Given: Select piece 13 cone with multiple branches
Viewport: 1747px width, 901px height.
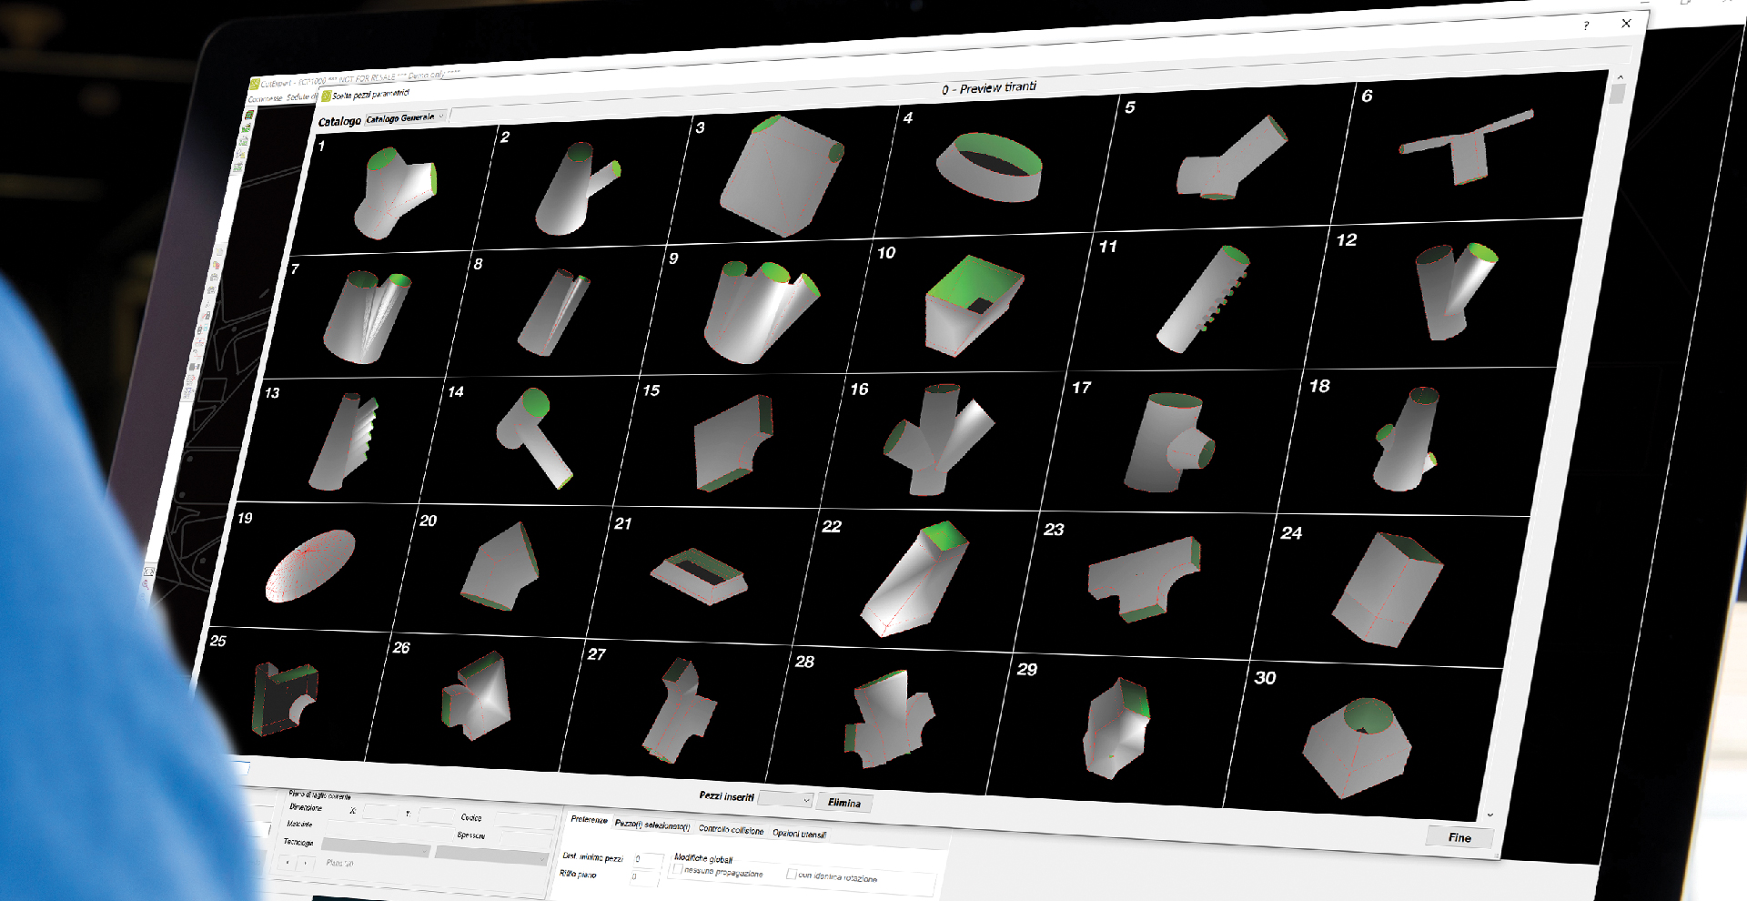Looking at the screenshot, I should [x=342, y=441].
